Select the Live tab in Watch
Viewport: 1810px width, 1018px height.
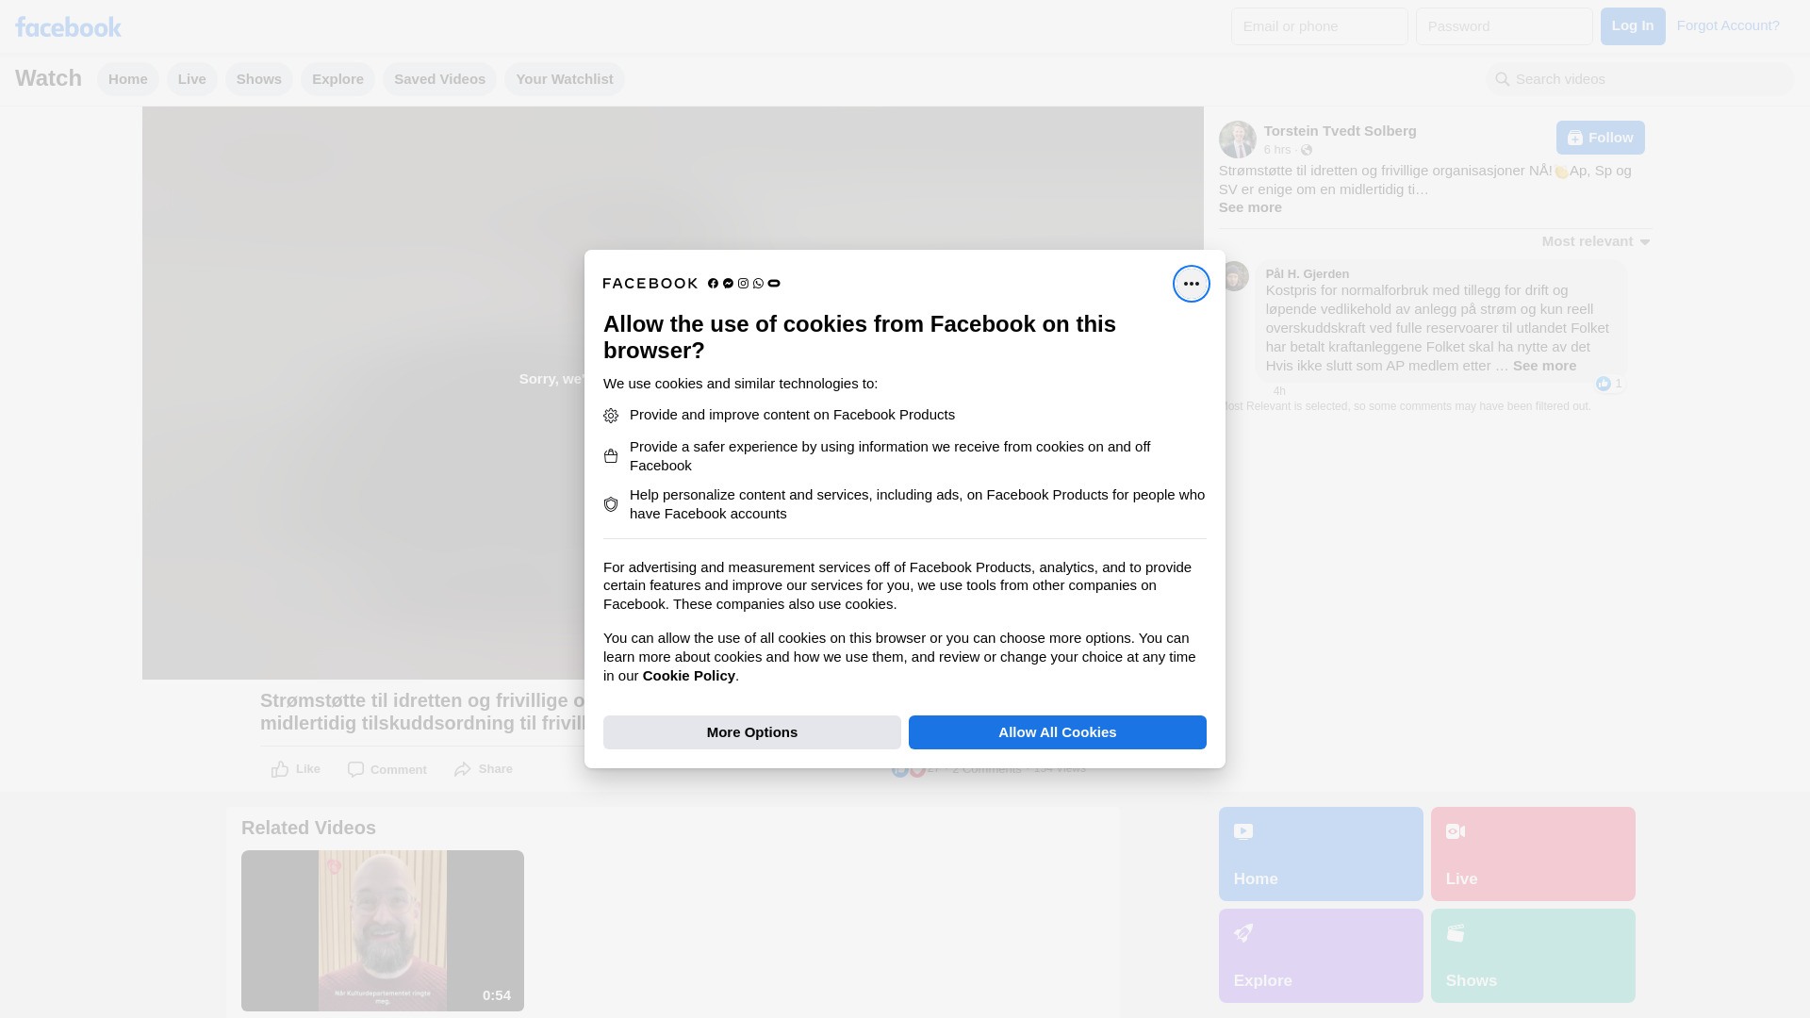(x=191, y=79)
